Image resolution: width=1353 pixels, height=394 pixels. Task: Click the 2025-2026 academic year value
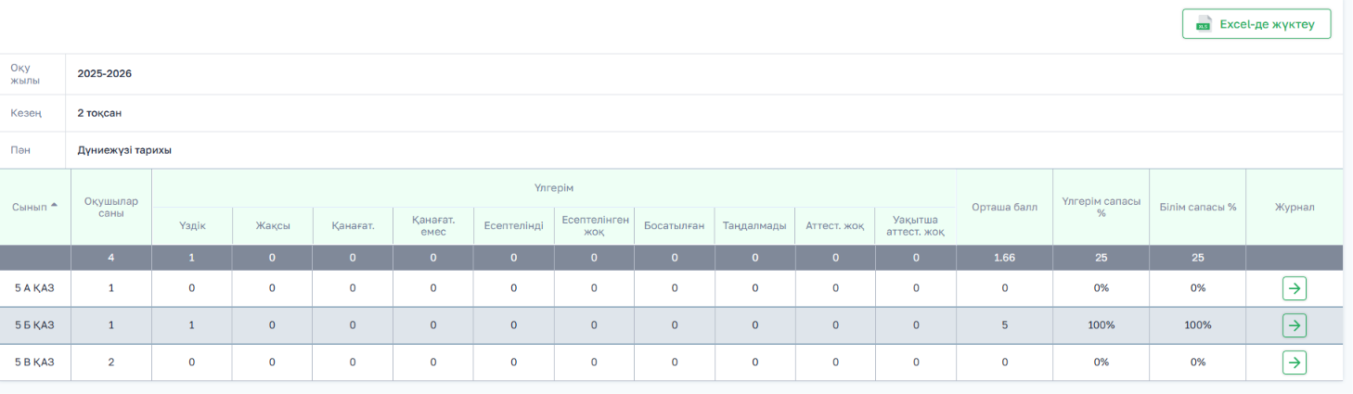point(104,73)
